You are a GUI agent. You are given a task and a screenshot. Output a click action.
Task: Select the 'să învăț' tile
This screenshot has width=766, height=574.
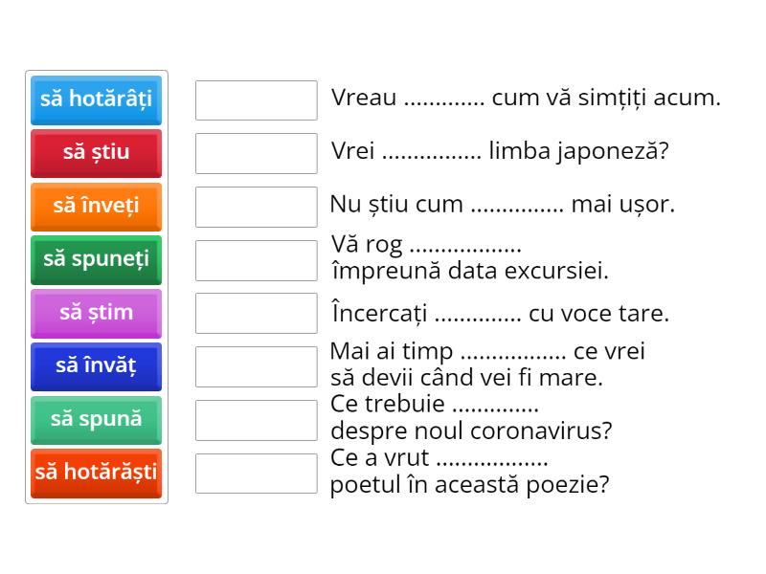pos(96,366)
